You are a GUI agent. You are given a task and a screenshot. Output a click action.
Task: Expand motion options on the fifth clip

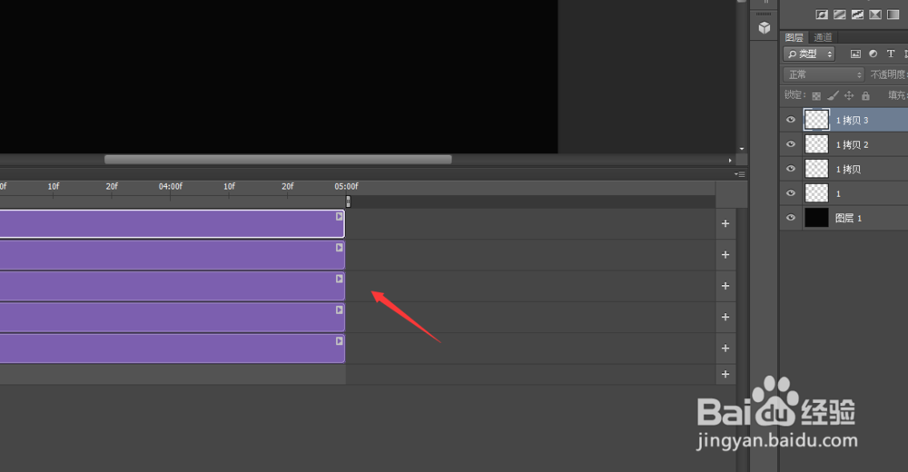(340, 341)
